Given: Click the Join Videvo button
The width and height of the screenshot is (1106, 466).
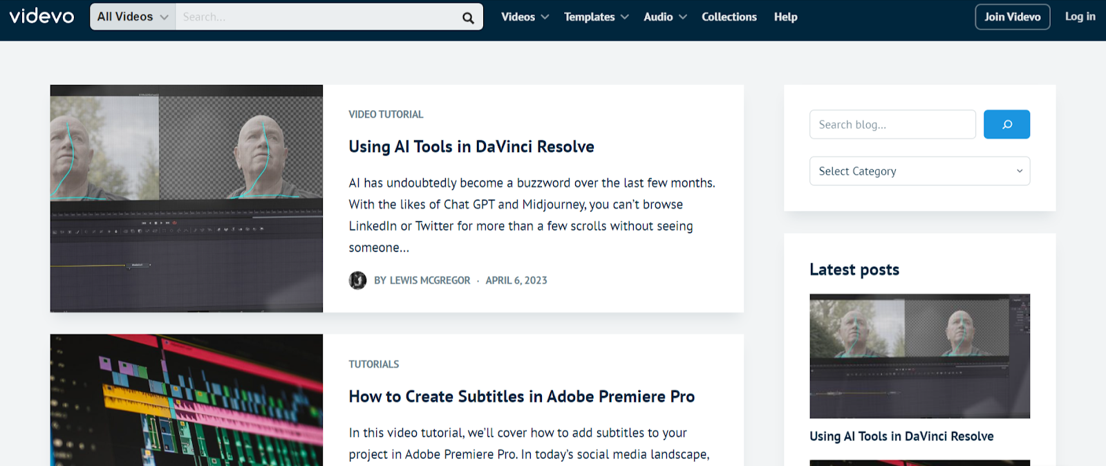Looking at the screenshot, I should (x=1012, y=17).
